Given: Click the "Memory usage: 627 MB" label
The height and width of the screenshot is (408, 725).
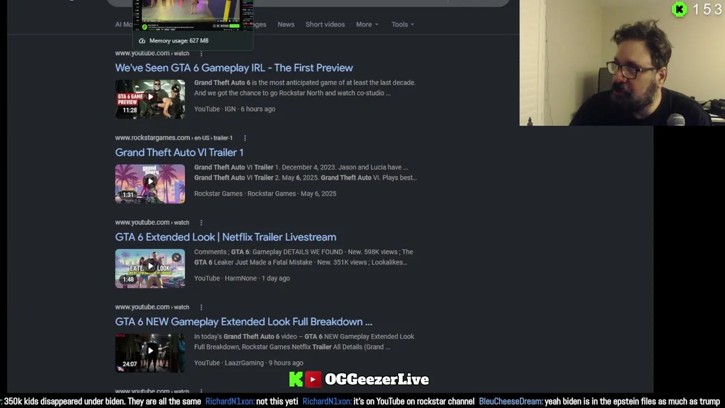Looking at the screenshot, I should pos(179,41).
